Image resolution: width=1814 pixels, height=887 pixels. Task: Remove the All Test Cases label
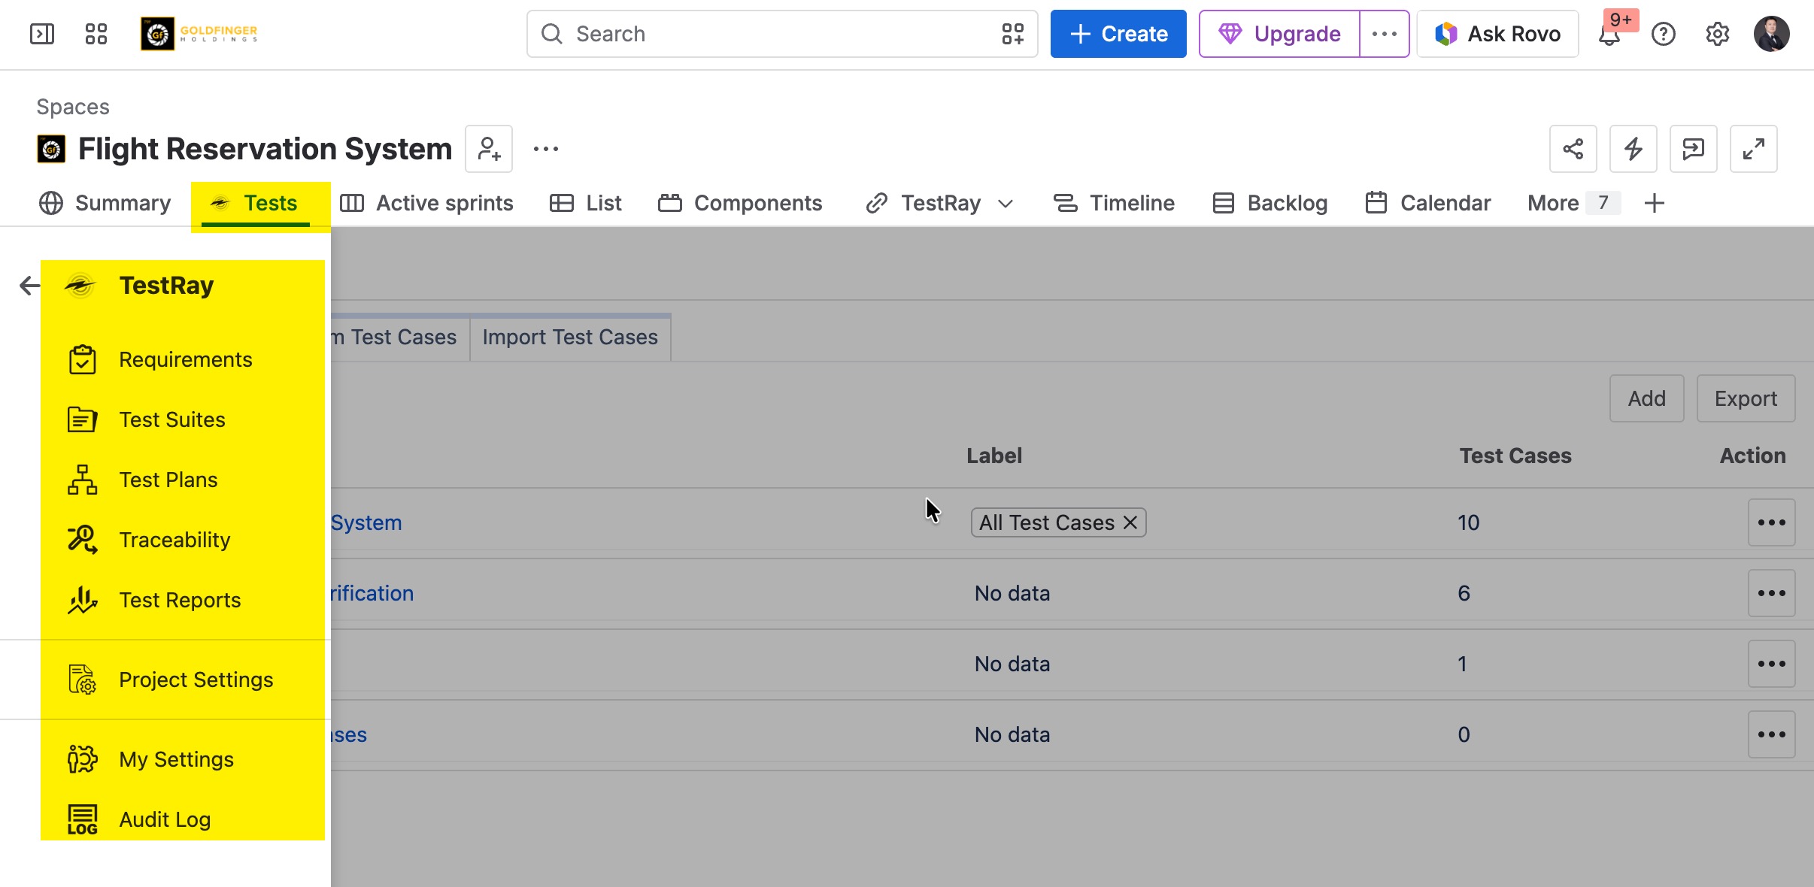[1130, 522]
